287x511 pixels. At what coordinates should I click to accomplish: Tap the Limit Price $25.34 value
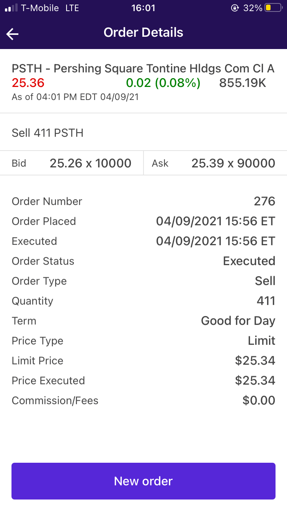tap(255, 361)
